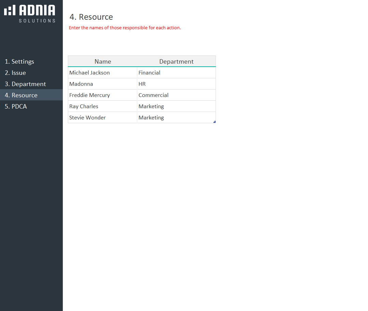Select the 4. Resource sidebar item
The image size is (368, 311).
(x=21, y=95)
